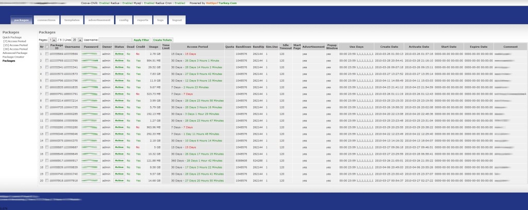Open the logs tab
528x210 pixels.
[160, 20]
